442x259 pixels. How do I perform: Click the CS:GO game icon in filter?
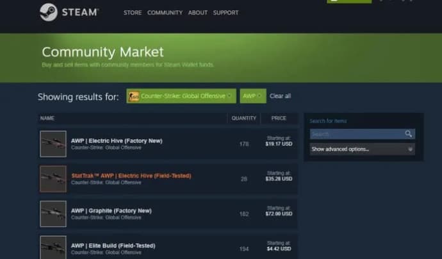pos(134,96)
